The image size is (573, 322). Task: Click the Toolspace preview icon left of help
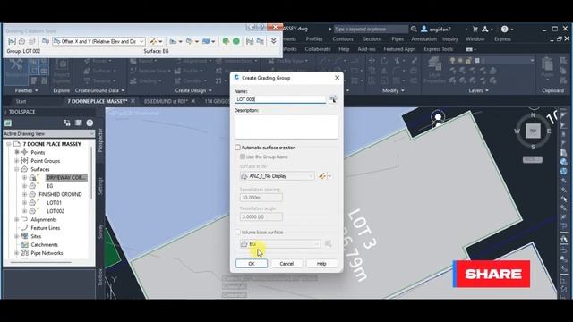click(78, 123)
